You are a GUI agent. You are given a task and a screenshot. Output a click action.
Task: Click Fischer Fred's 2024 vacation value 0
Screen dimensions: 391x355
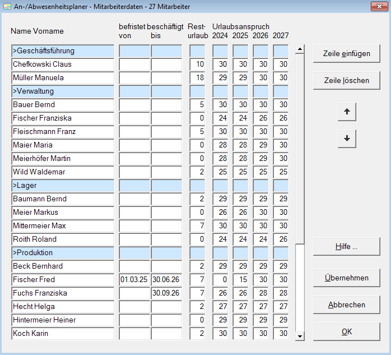pos(220,280)
